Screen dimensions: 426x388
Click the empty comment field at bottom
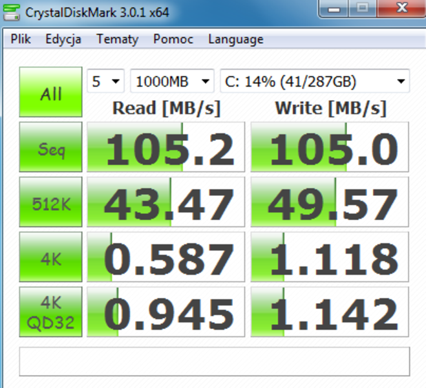point(215,361)
